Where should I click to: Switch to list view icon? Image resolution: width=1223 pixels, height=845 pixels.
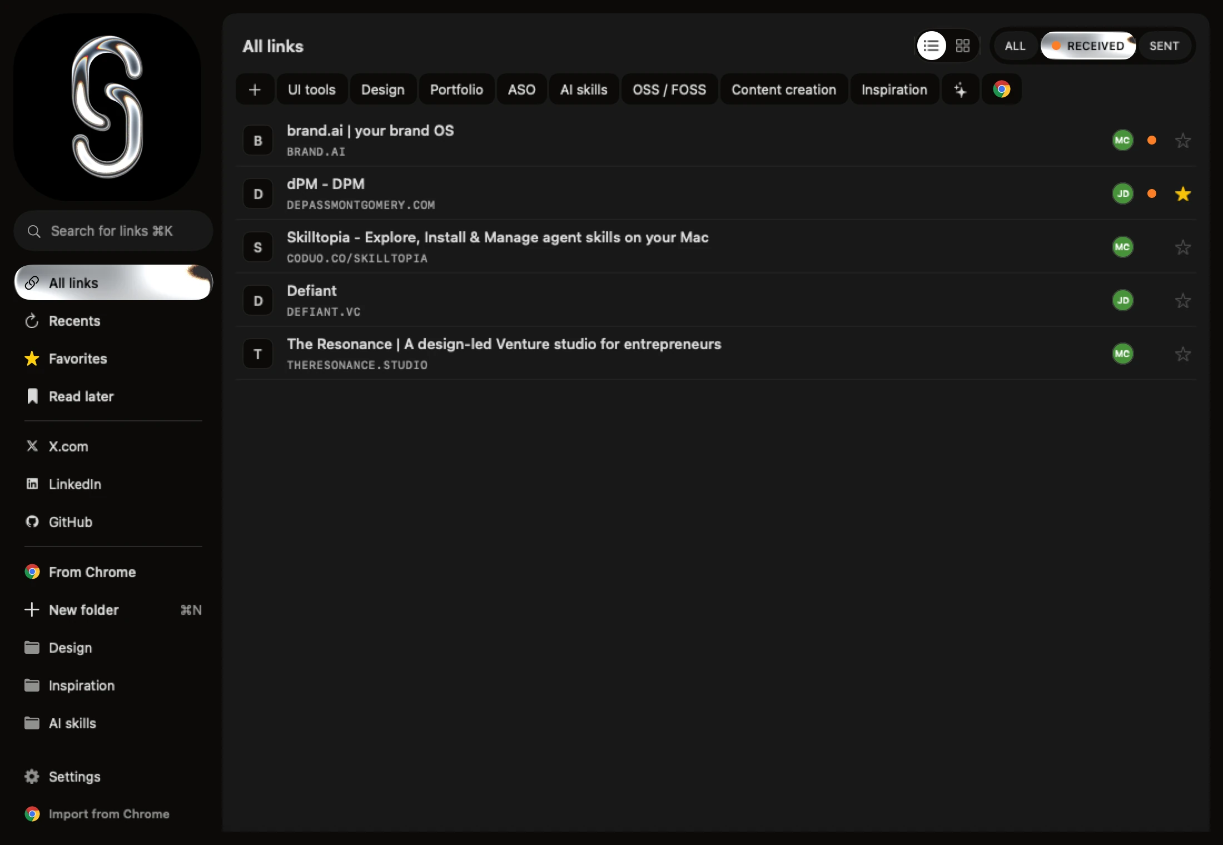[931, 46]
